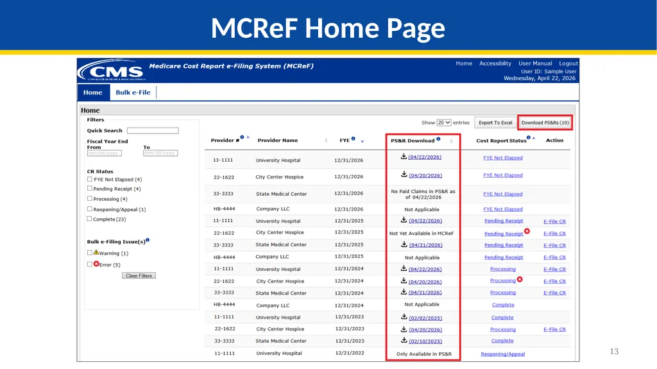Viewport: 657px width, 369px height.
Task: Click 'User ID: Sample User' header text
Action: tap(549, 71)
